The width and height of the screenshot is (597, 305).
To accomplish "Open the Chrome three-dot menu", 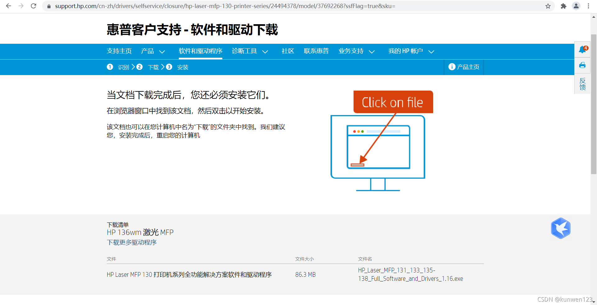I will [588, 6].
